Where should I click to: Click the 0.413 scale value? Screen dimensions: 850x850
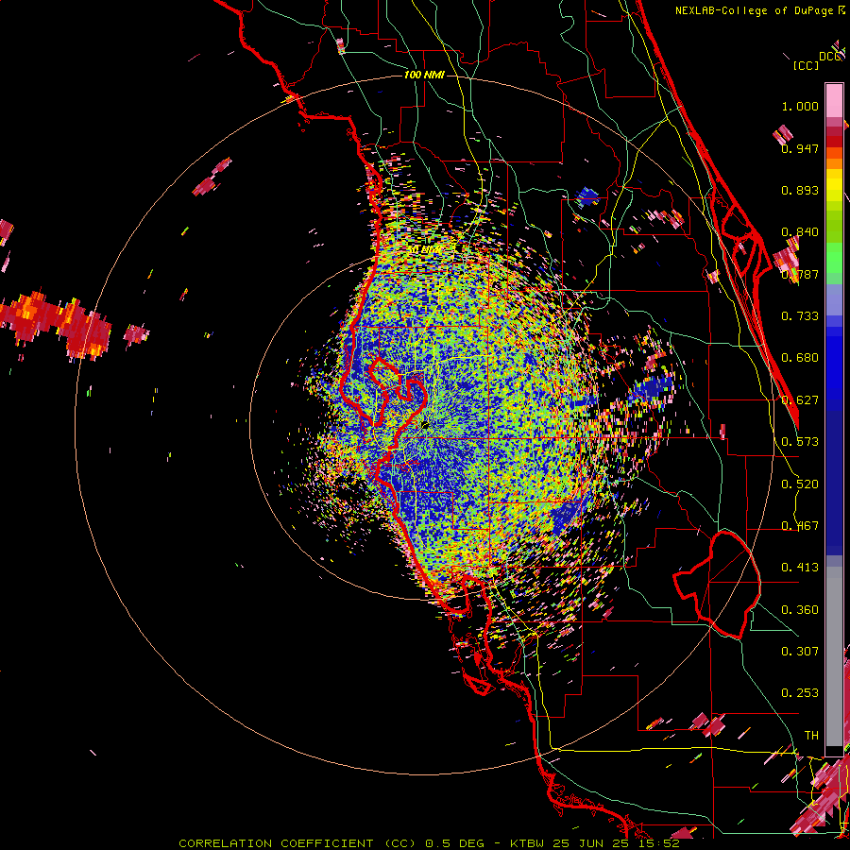coord(800,568)
